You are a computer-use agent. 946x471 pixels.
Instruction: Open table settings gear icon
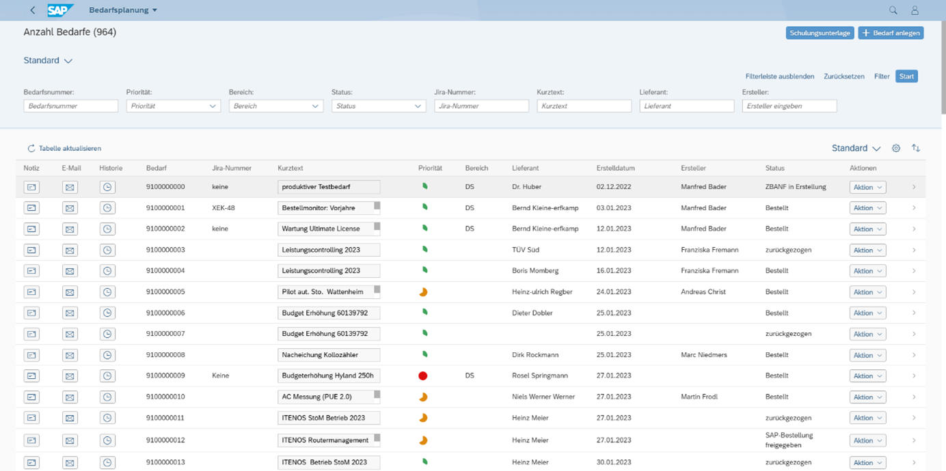click(x=896, y=148)
